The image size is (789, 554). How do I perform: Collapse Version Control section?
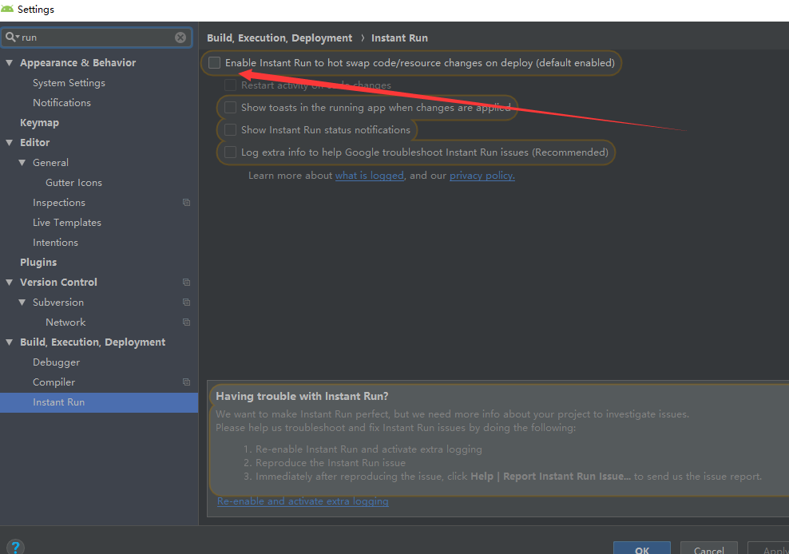pos(9,283)
